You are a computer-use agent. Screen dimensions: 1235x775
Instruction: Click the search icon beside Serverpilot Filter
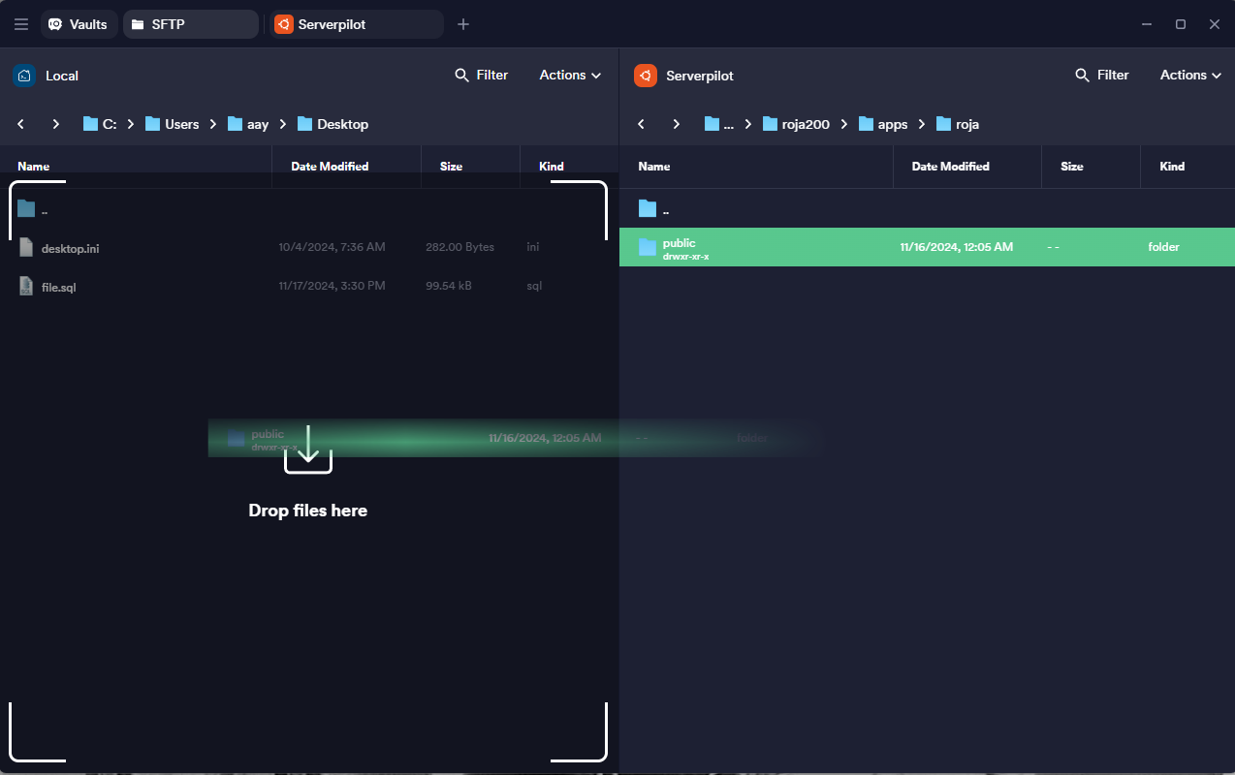click(1082, 76)
